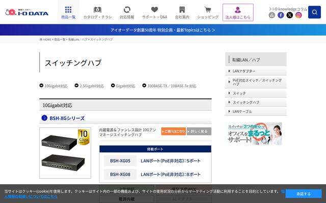
Task: Click the gray 詳しく見る button
Action: click(x=199, y=131)
